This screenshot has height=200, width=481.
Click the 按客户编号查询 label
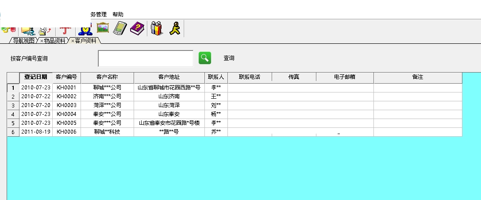pyautogui.click(x=29, y=58)
